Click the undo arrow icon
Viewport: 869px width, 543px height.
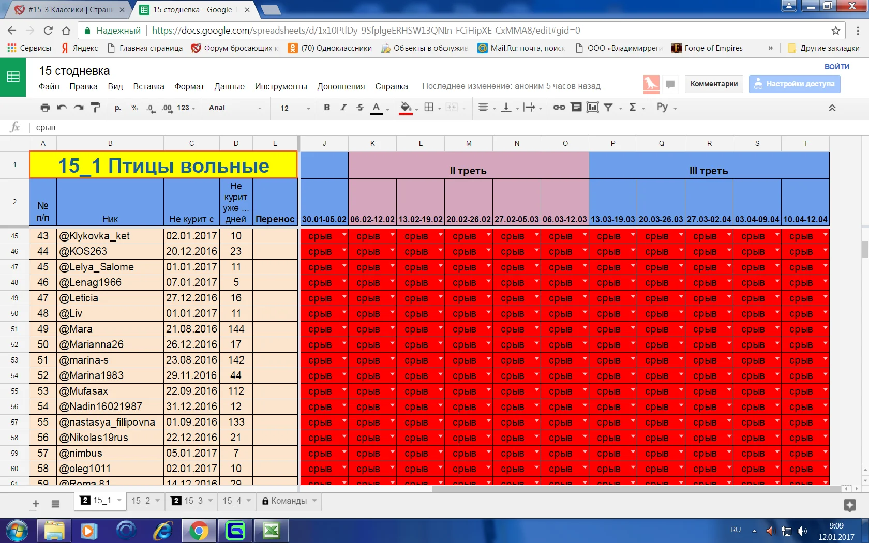(62, 108)
